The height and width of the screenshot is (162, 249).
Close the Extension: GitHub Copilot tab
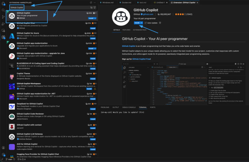coord(197,3)
